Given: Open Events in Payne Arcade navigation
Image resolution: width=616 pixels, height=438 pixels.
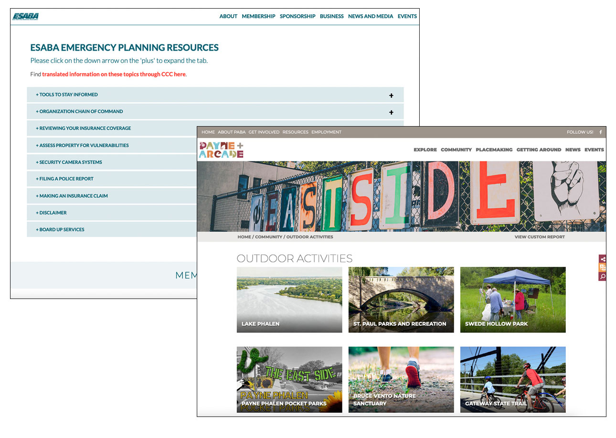Looking at the screenshot, I should [594, 150].
